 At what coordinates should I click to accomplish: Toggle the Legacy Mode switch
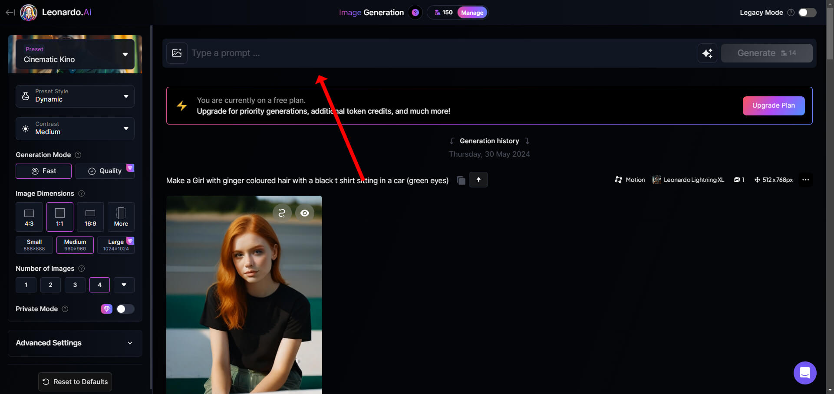pyautogui.click(x=807, y=13)
